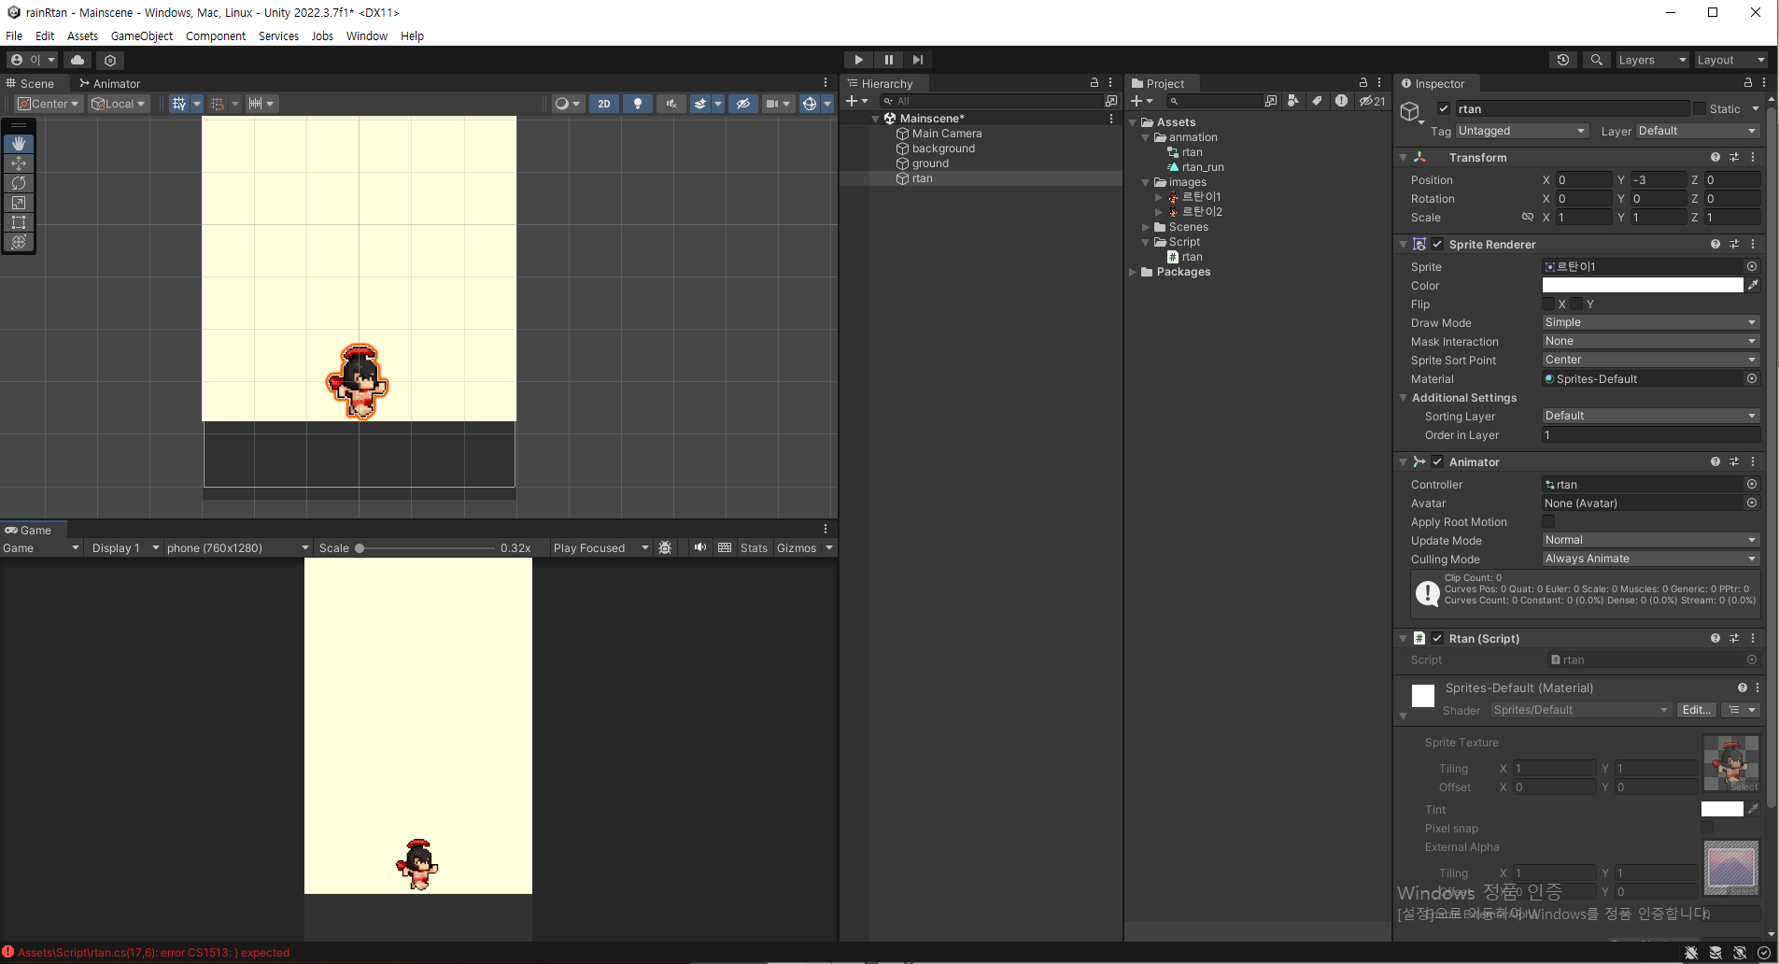Open the Component menu

pos(216,36)
